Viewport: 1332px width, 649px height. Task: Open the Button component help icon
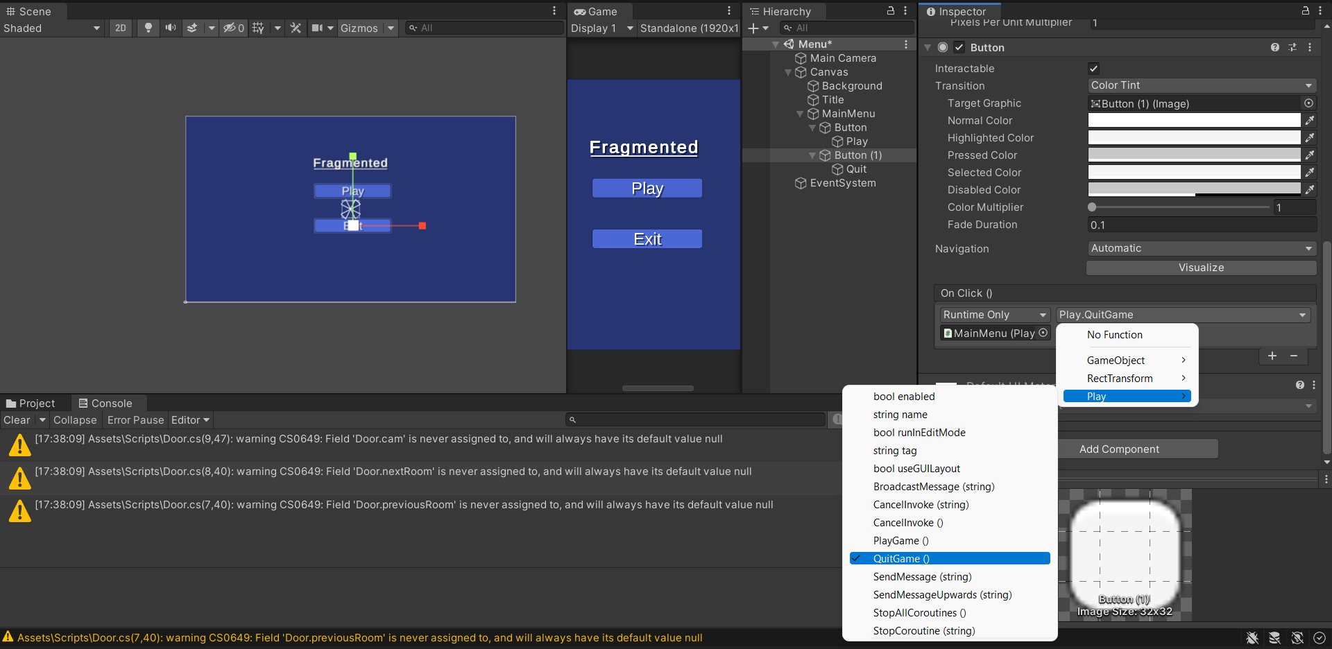click(x=1275, y=47)
